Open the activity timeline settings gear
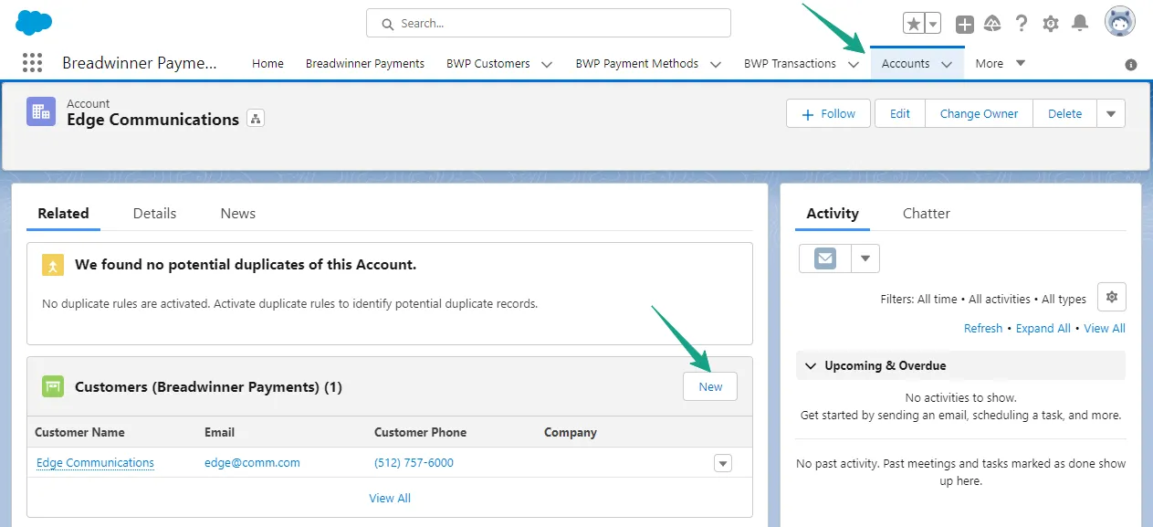Screen dimensions: 1153x527 pyautogui.click(x=1111, y=297)
